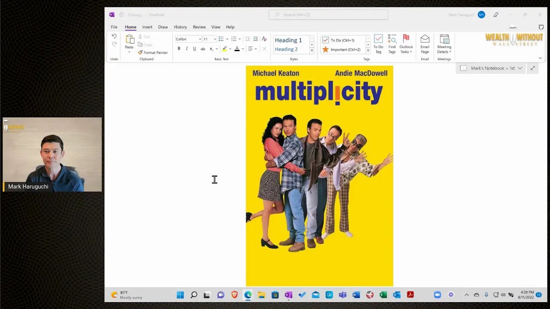
Task: Open Excel from taskbar
Action: [383, 295]
